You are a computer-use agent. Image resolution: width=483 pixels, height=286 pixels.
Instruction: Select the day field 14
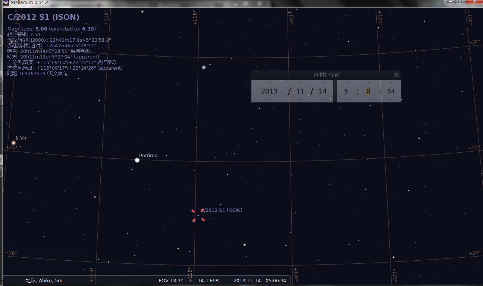click(x=323, y=91)
